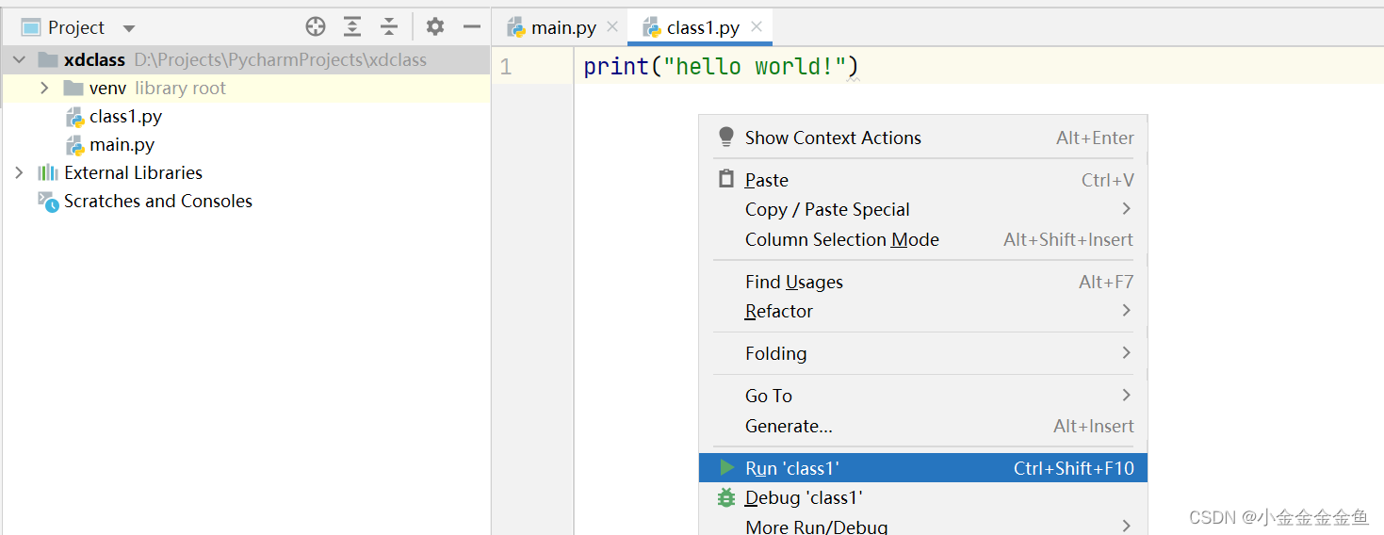Choose Find Usages
The image size is (1384, 535).
point(923,282)
